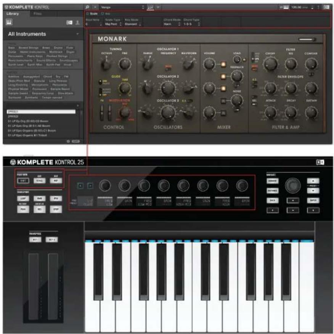Open the dropdown arrow beside the Perform icon
The height and width of the screenshot is (334, 334).
[158, 7]
